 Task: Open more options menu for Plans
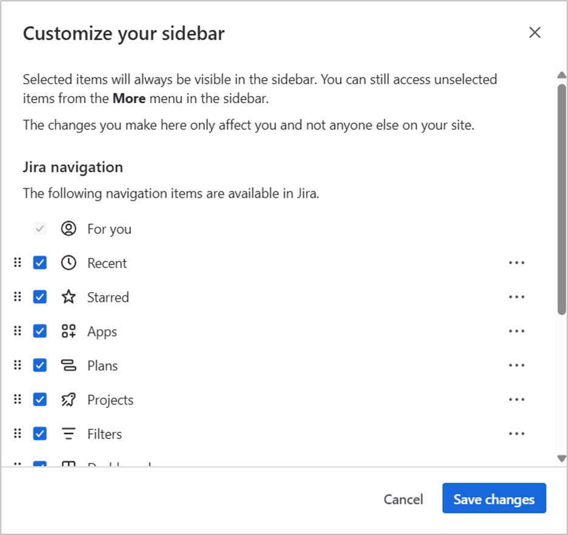click(516, 365)
